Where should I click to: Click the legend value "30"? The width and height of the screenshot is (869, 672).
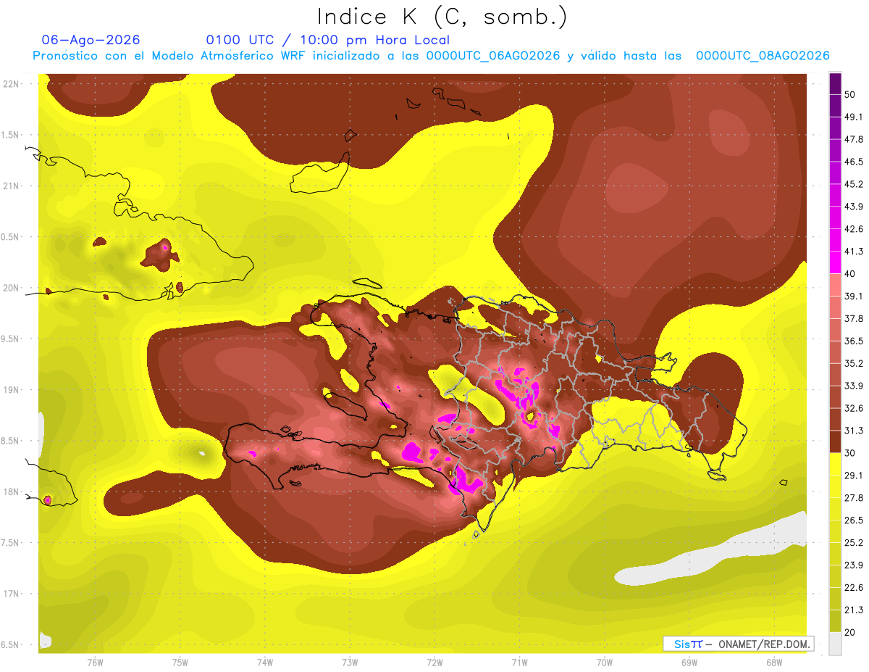(x=851, y=453)
